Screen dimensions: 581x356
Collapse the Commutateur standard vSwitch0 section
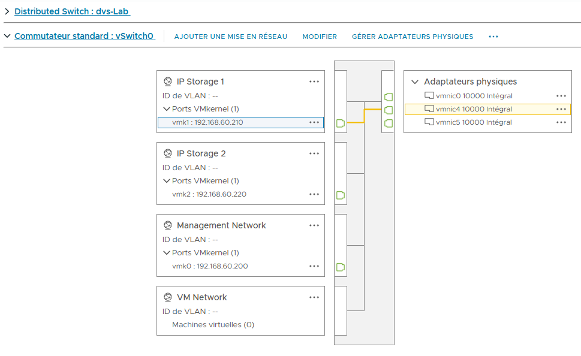pyautogui.click(x=6, y=36)
